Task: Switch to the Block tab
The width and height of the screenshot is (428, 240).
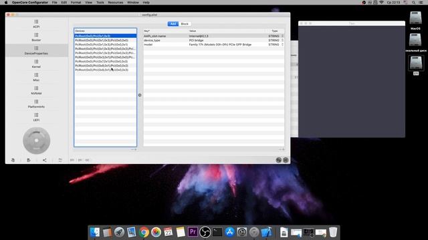Action: [x=185, y=24]
